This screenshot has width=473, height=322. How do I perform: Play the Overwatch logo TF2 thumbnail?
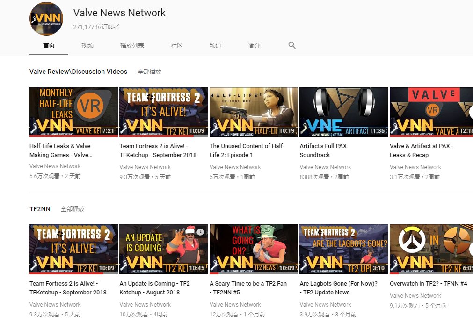(x=431, y=249)
